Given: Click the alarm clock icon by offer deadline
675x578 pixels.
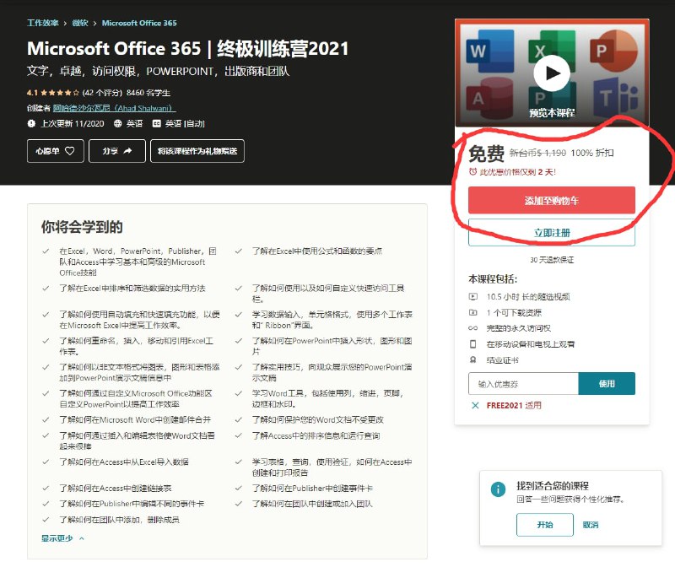Looking at the screenshot, I should coord(472,172).
